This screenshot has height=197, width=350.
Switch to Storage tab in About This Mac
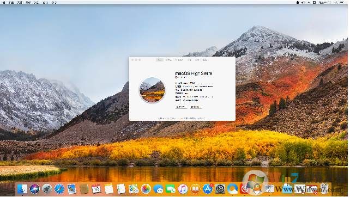(179, 60)
